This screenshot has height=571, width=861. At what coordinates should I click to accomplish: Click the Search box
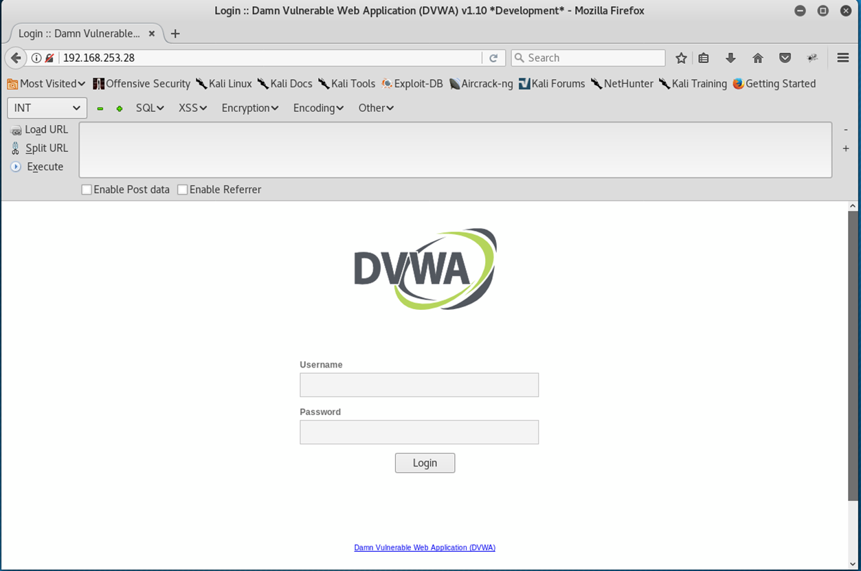point(588,58)
